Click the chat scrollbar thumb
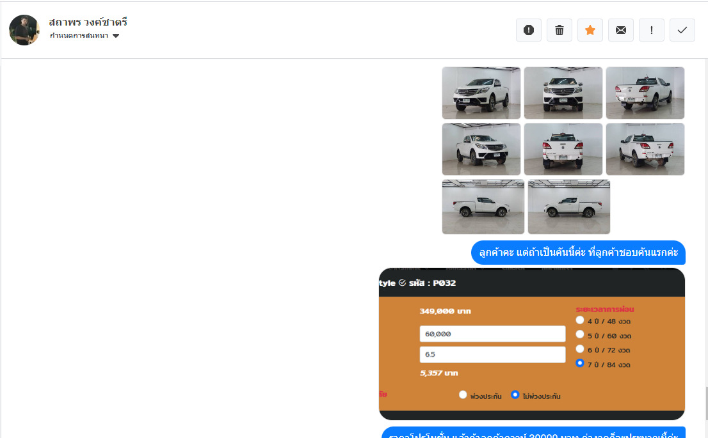The height and width of the screenshot is (438, 708). (705, 403)
